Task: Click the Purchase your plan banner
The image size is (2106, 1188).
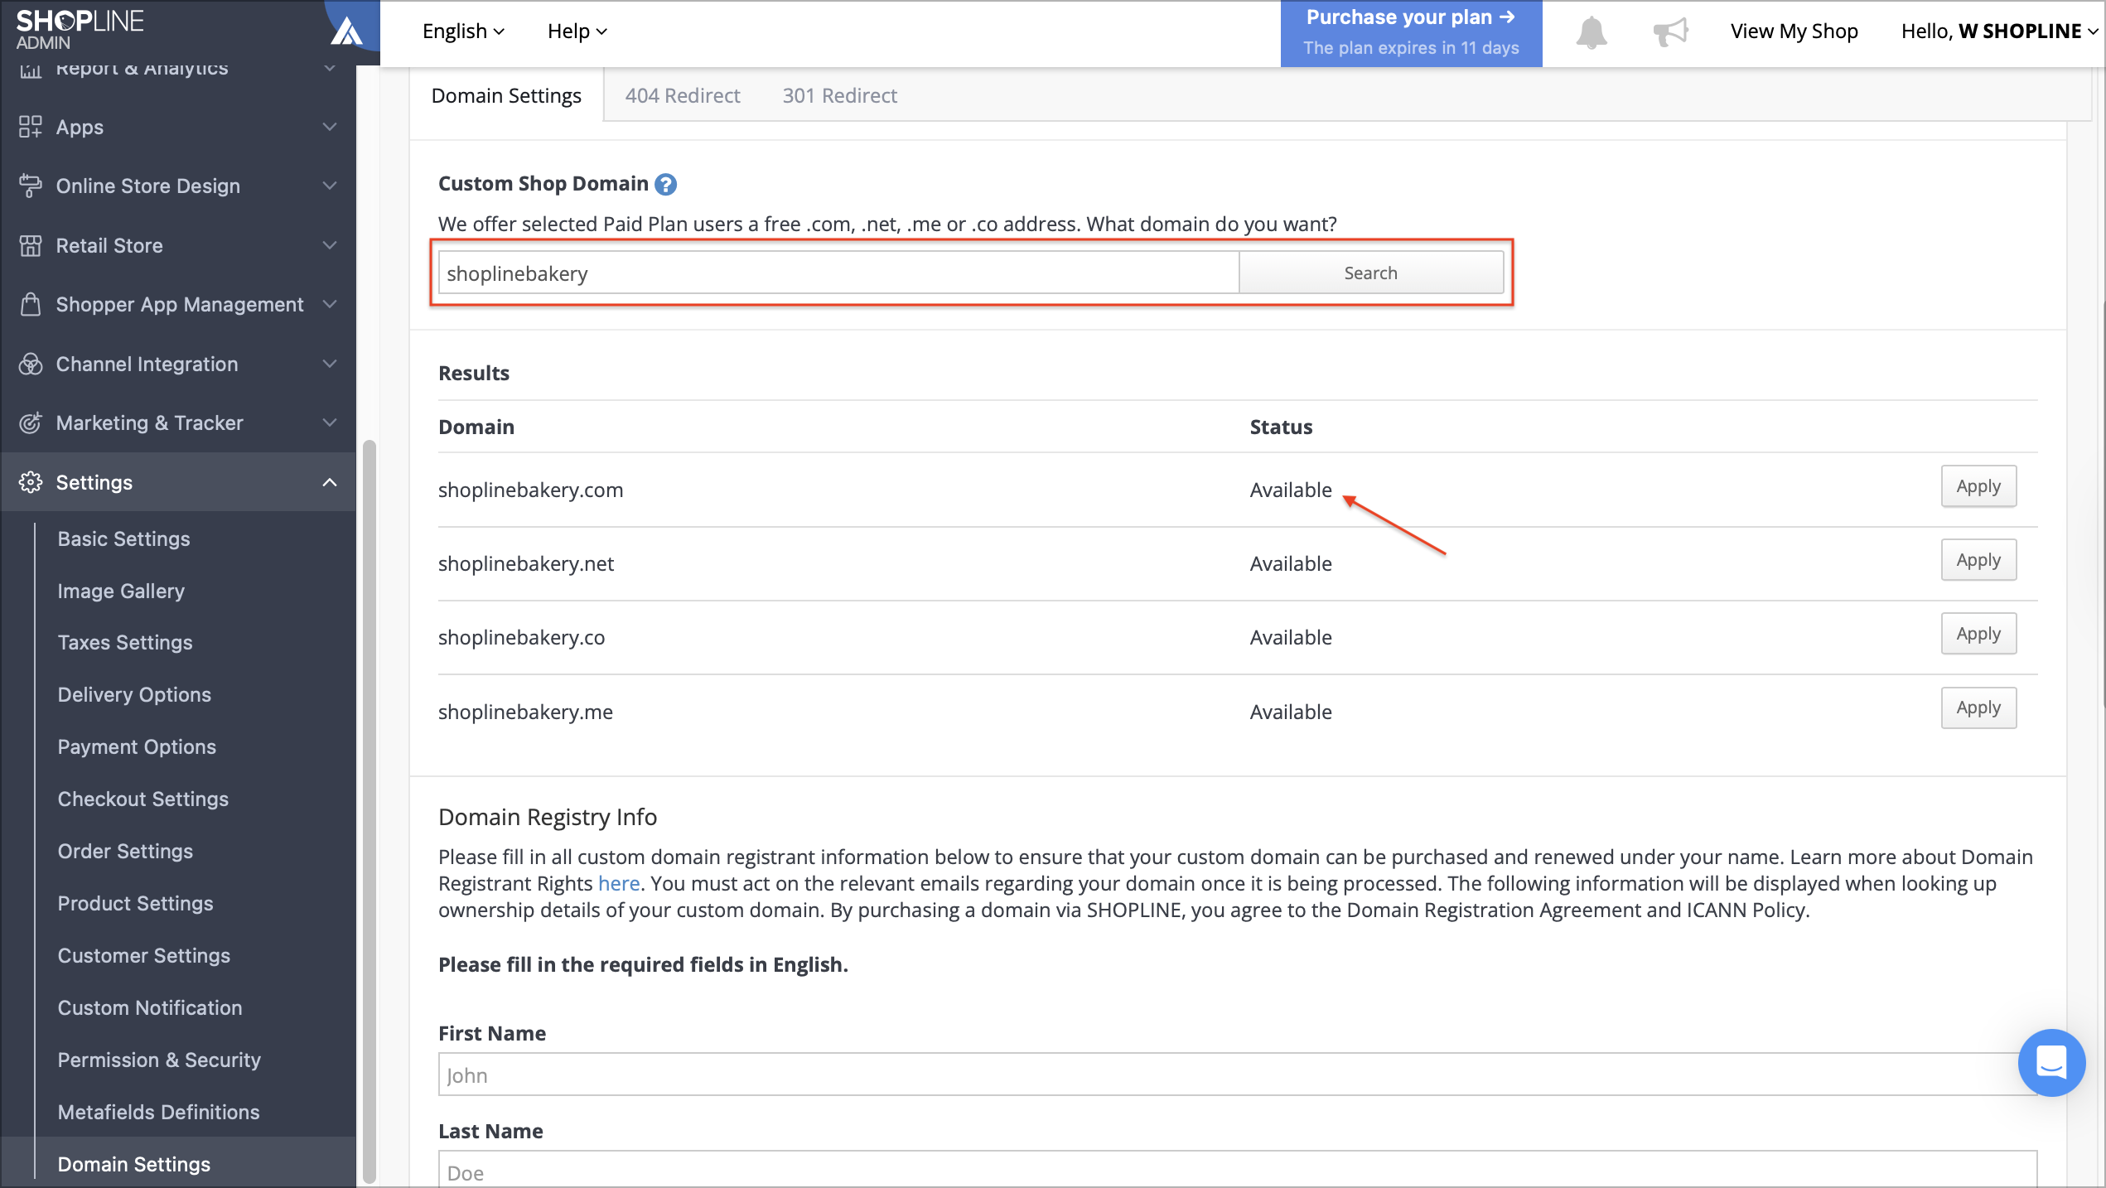Action: (1411, 33)
